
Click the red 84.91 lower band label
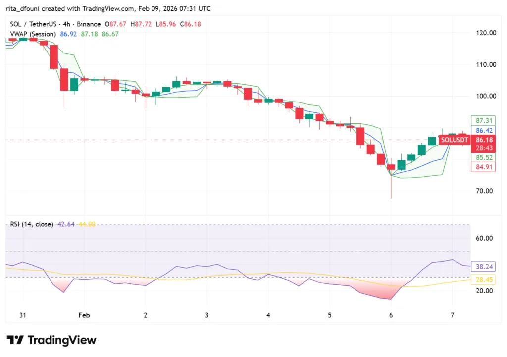(483, 167)
